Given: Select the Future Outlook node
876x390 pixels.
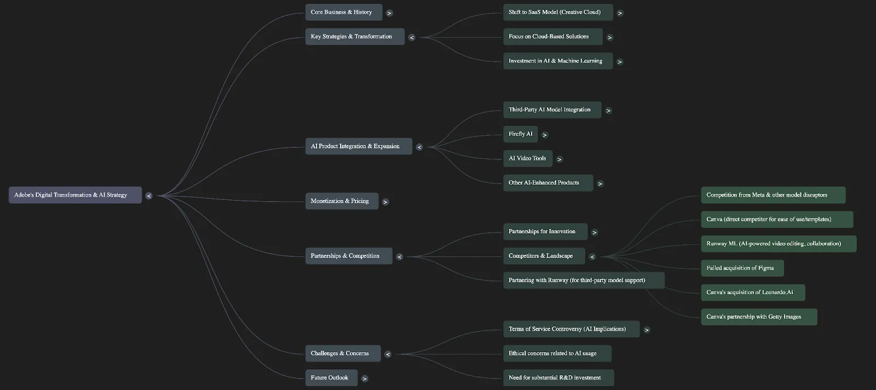Looking at the screenshot, I should pyautogui.click(x=331, y=377).
